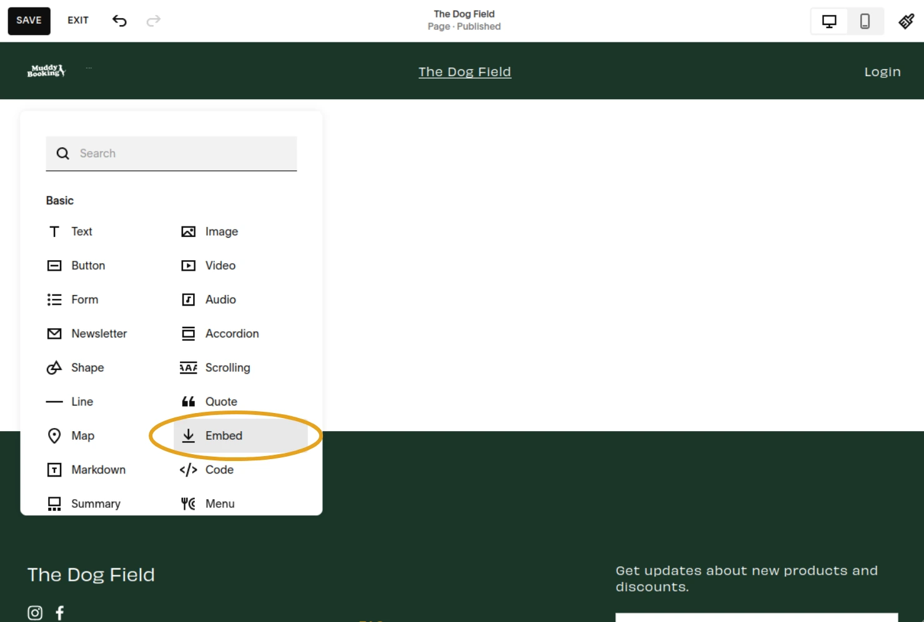Screen dimensions: 924x622
Task: Switch to desktop preview mode
Action: (829, 21)
